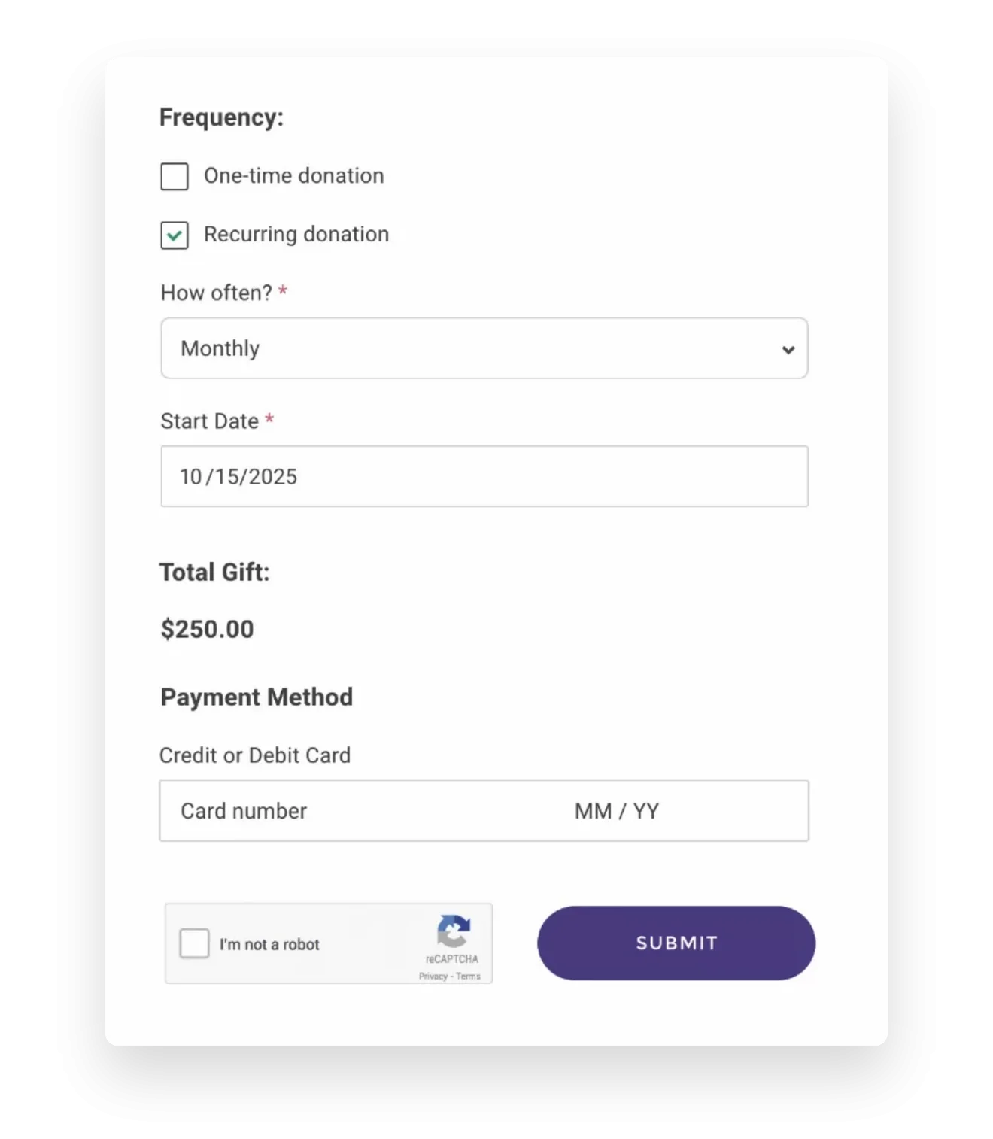This screenshot has width=993, height=1139.
Task: Focus the Start Date field
Action: pyautogui.click(x=484, y=476)
